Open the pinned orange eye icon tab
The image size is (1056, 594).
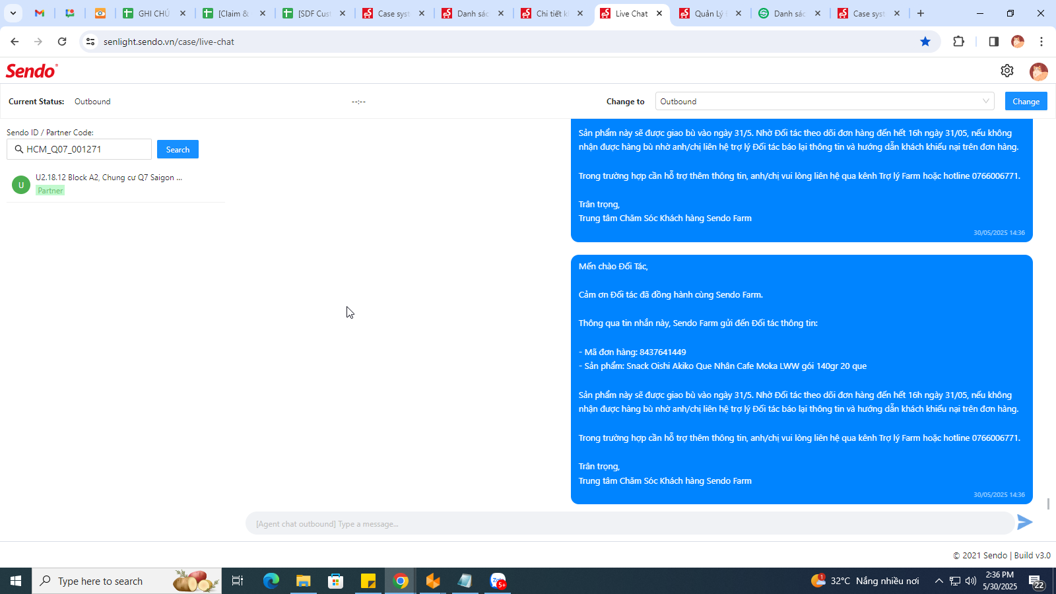[100, 13]
